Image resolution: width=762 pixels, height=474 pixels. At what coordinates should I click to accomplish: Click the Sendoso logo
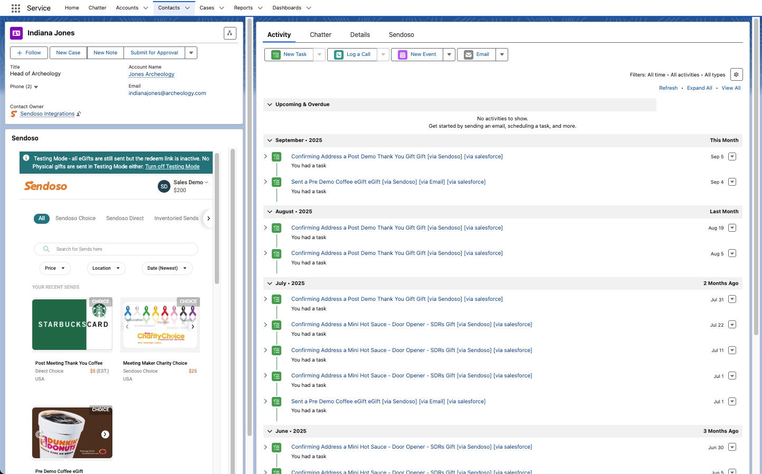(46, 186)
